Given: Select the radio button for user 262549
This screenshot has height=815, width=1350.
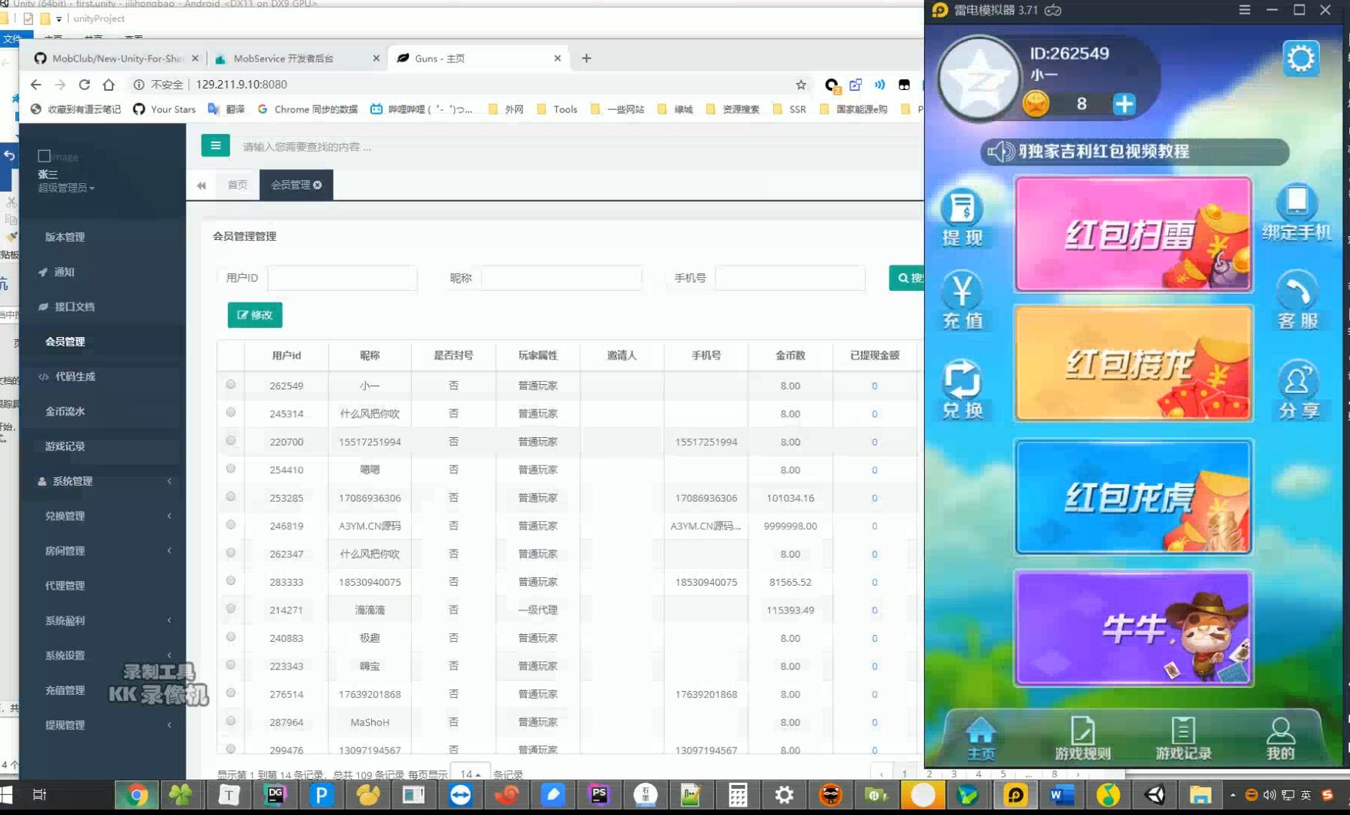Looking at the screenshot, I should [x=231, y=385].
